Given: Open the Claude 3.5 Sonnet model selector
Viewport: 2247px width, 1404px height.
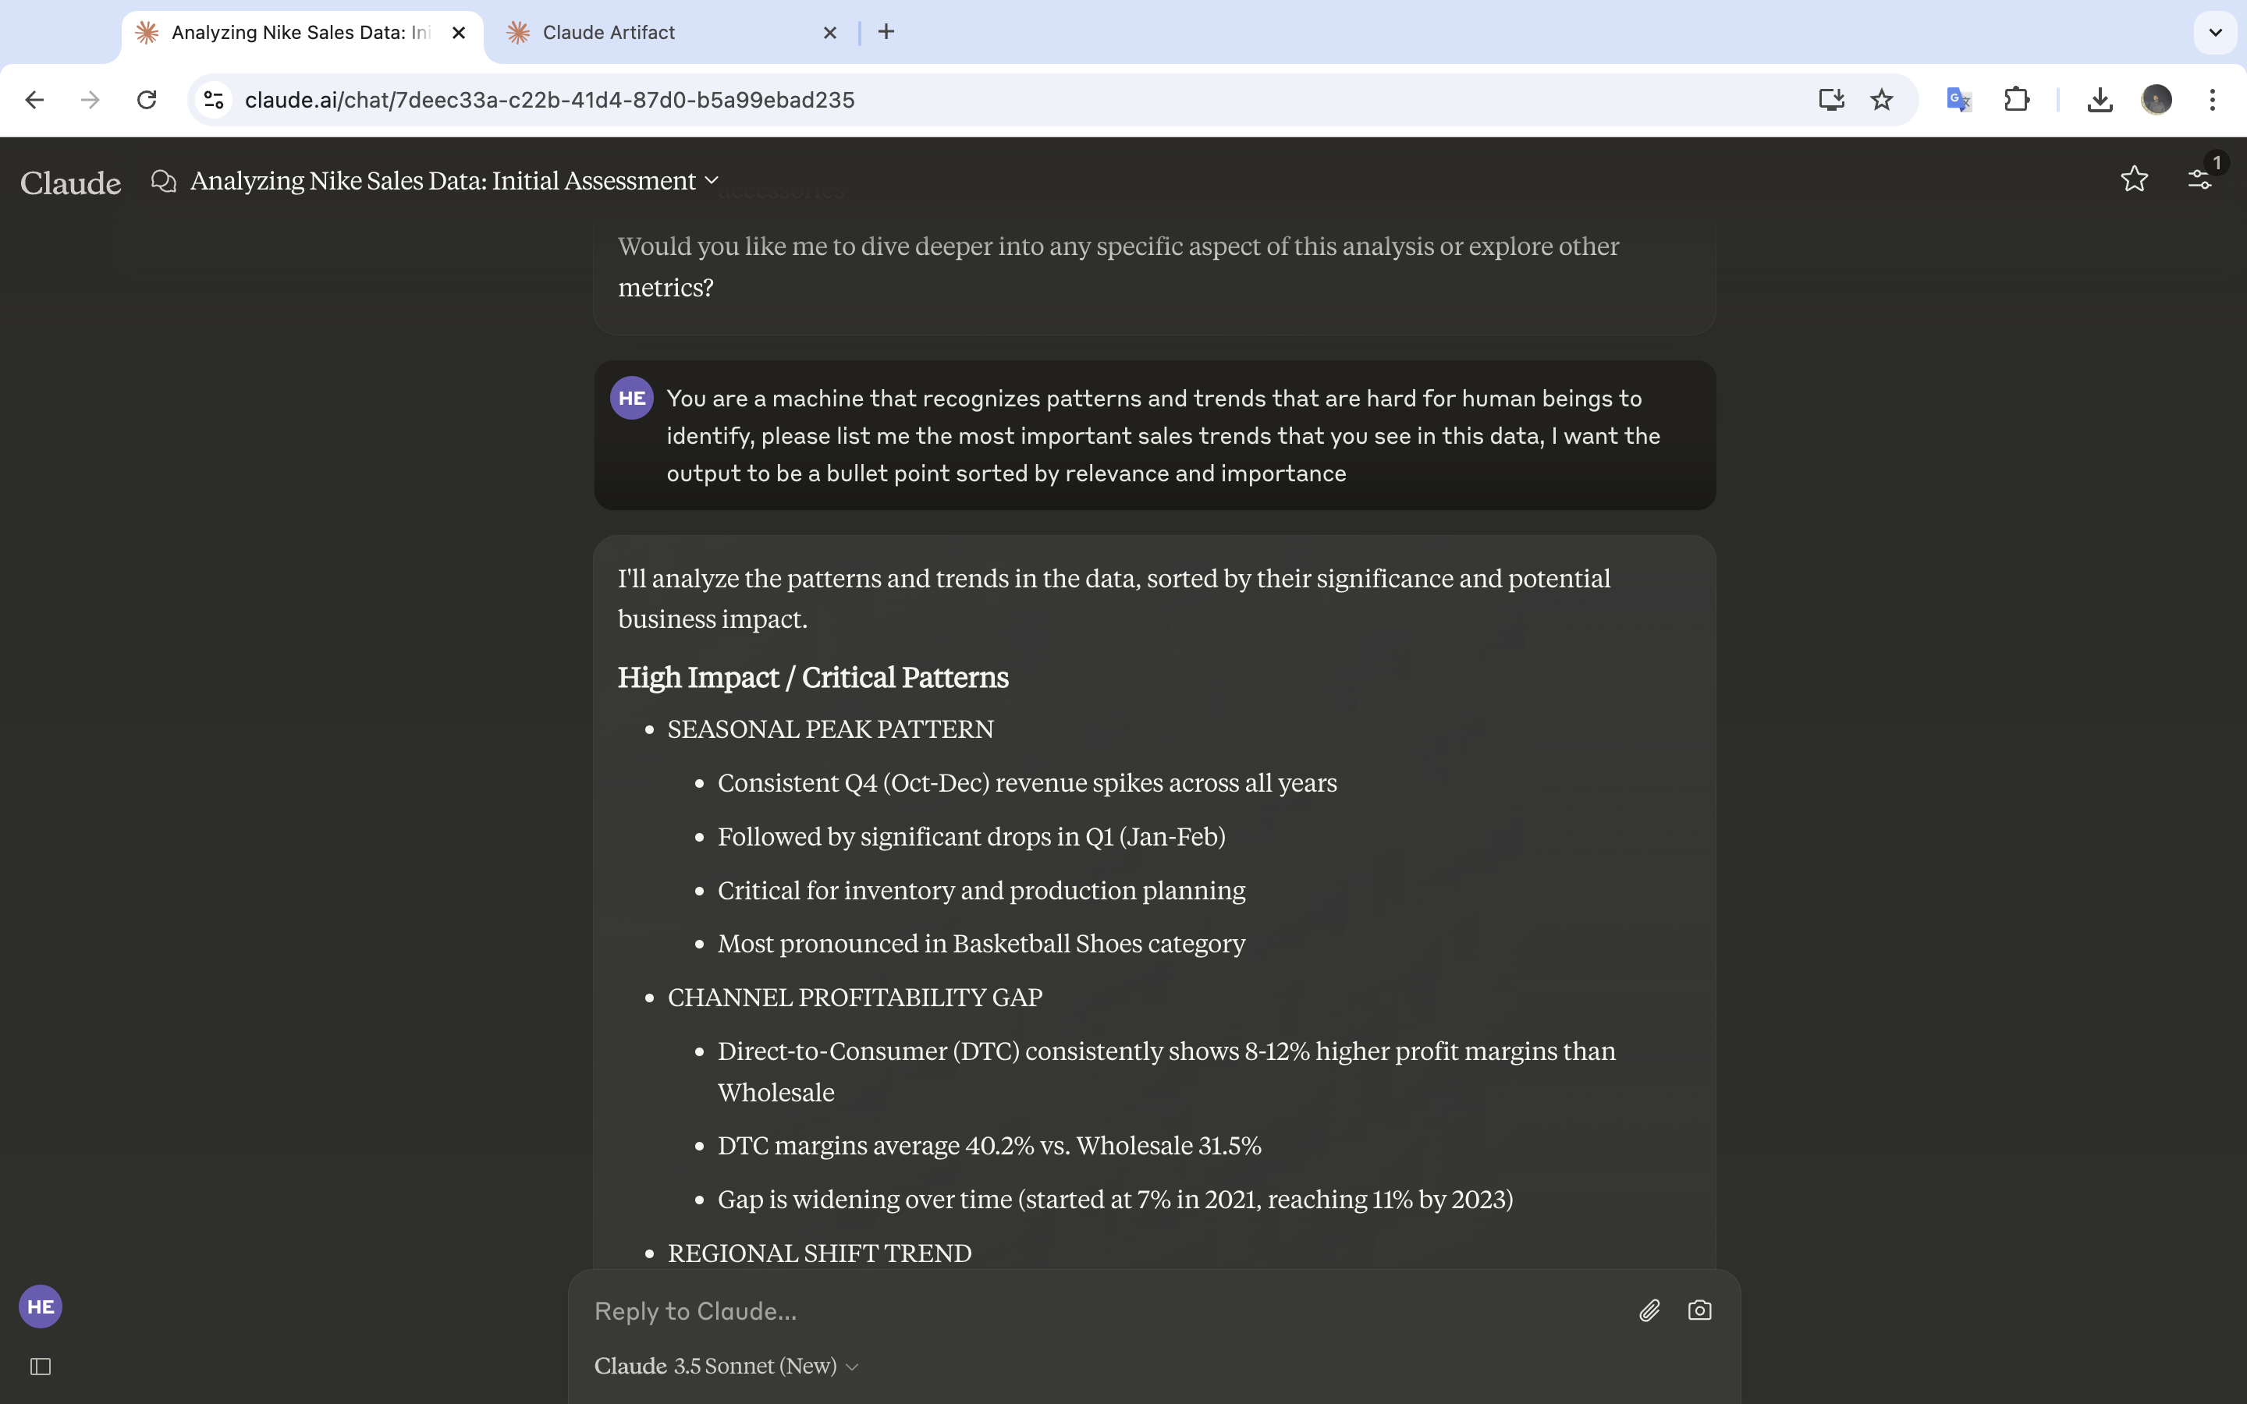Looking at the screenshot, I should coord(725,1366).
